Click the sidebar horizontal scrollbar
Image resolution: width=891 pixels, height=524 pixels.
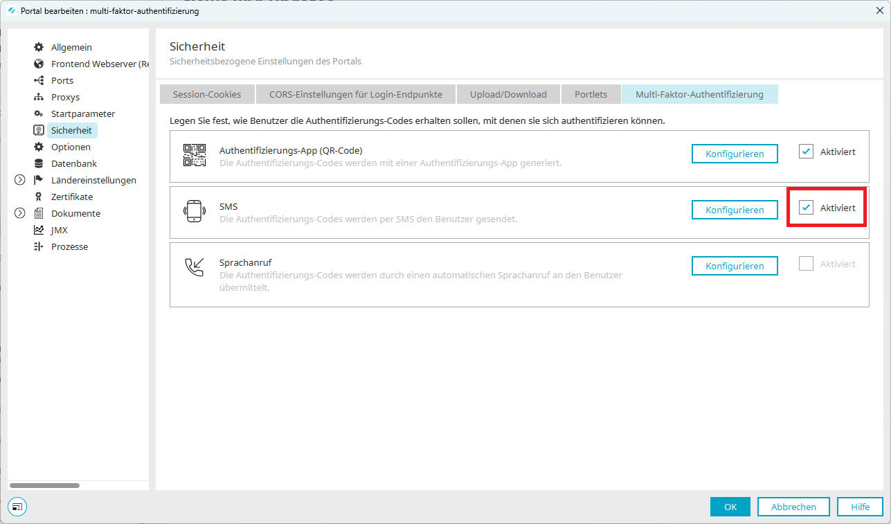(x=45, y=485)
